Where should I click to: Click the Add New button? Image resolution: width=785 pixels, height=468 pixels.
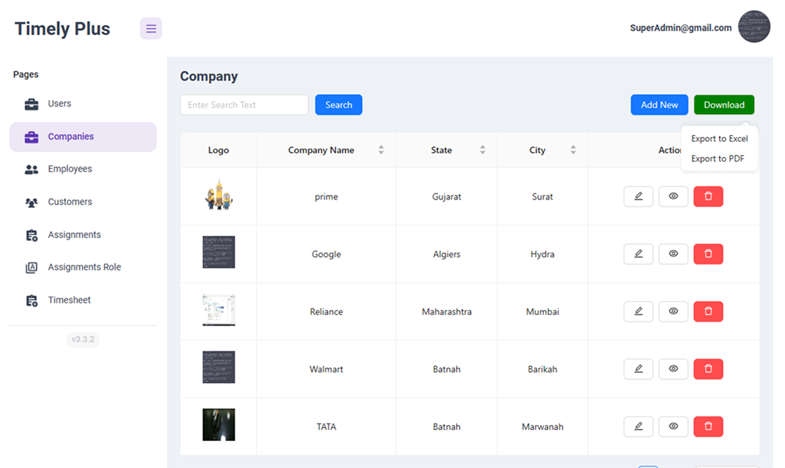click(658, 104)
